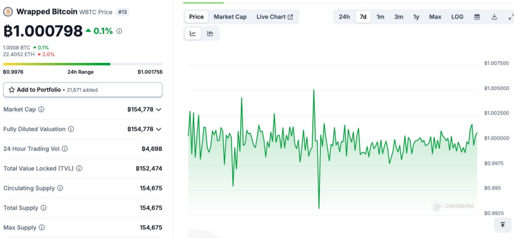Expand chart to fullscreen
Image resolution: width=515 pixels, height=238 pixels.
510,17
